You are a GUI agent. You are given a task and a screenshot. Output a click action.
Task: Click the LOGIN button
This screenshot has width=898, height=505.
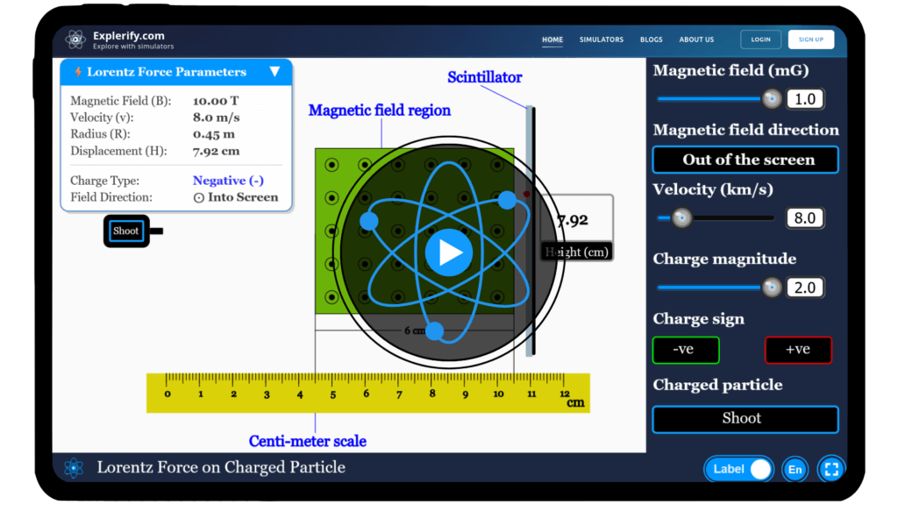(760, 39)
